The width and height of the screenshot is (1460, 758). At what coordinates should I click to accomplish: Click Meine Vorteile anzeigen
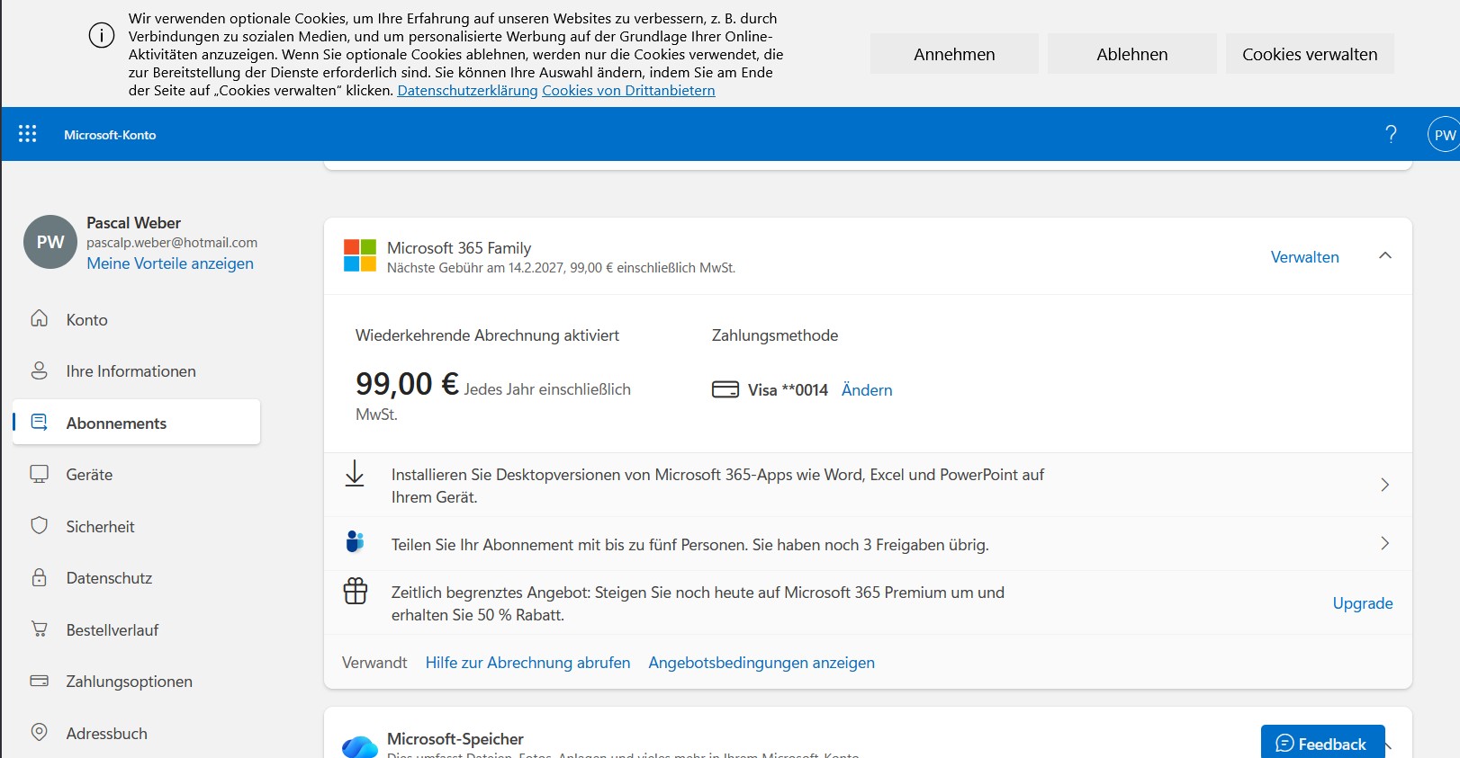(x=170, y=263)
